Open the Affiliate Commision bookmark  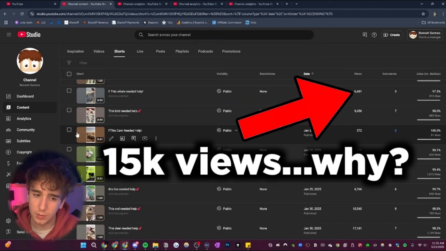point(226,22)
